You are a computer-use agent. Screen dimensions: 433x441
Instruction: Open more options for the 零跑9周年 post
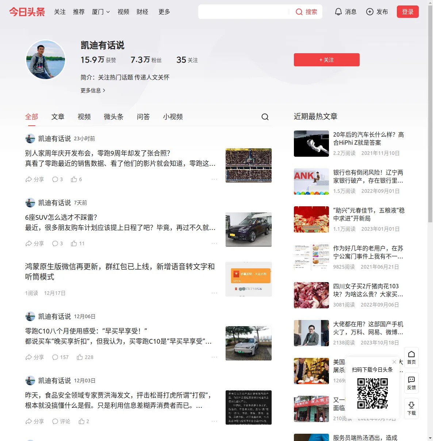pos(214,179)
